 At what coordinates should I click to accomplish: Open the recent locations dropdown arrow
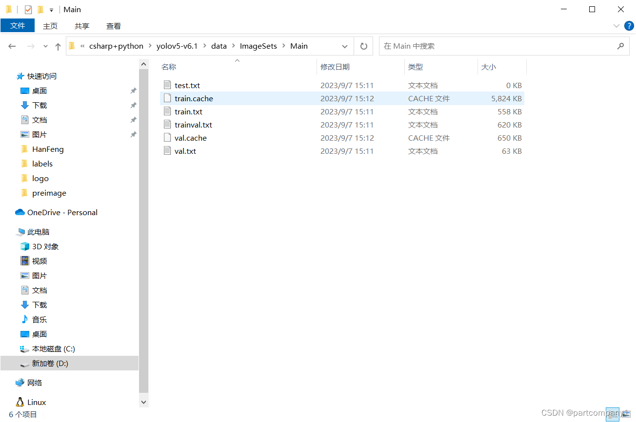pos(46,46)
